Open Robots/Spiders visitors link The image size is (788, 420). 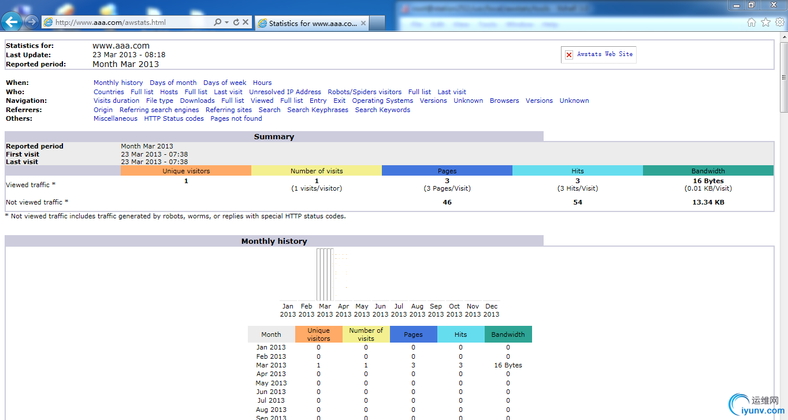tap(365, 92)
